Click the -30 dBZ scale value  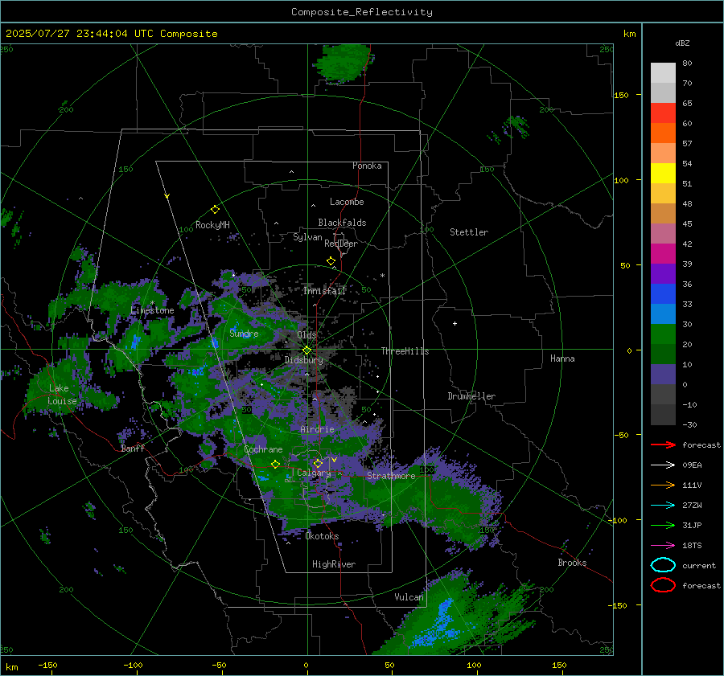coord(689,424)
